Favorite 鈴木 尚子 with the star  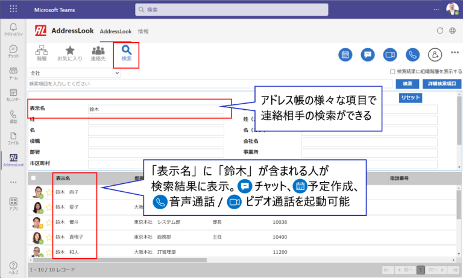tap(49, 192)
